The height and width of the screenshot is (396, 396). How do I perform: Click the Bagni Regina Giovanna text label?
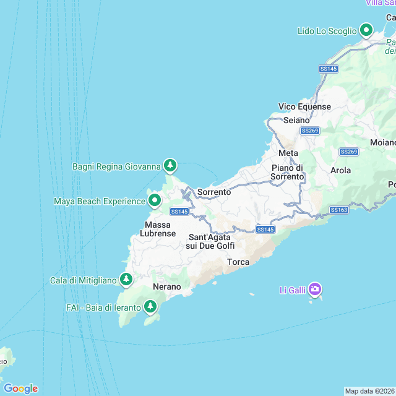coord(116,166)
